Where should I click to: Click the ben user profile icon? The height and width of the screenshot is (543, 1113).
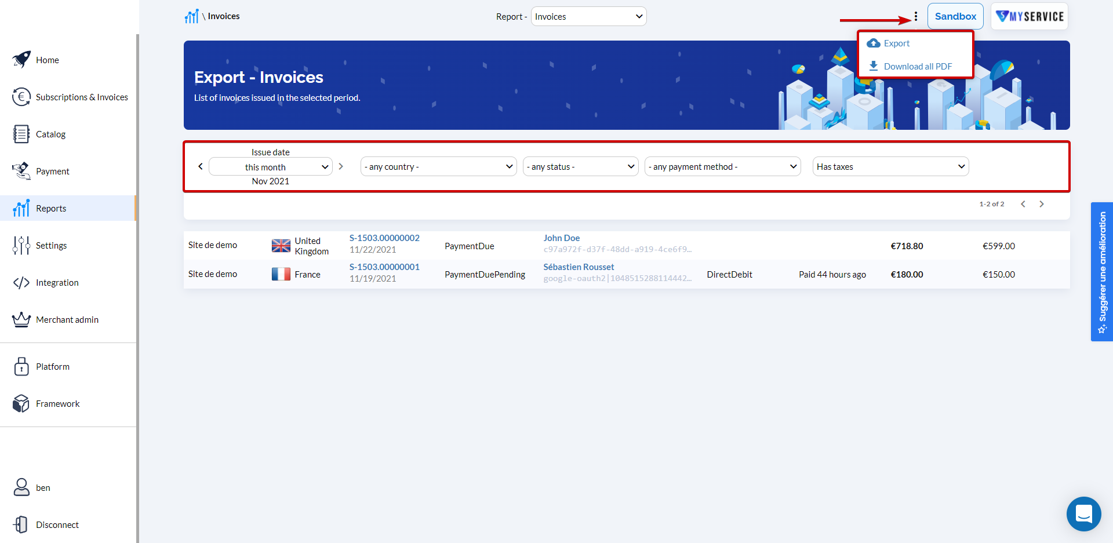pos(21,487)
